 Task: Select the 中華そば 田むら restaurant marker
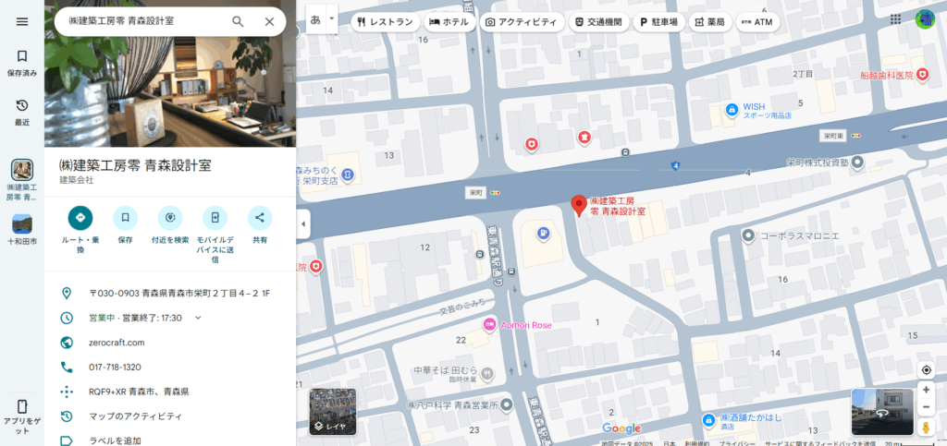tap(488, 374)
